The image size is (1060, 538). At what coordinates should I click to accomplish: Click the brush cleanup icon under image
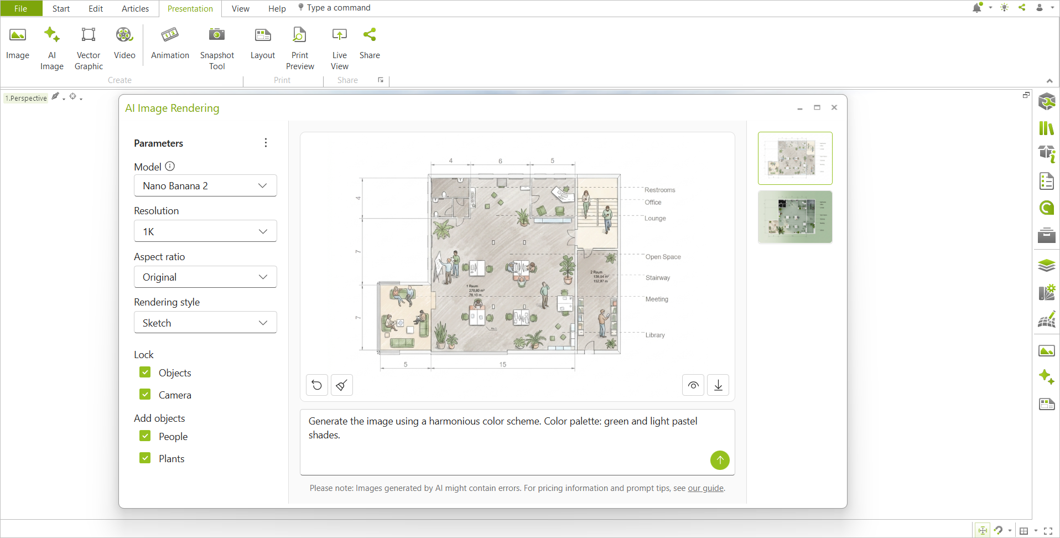pyautogui.click(x=342, y=385)
